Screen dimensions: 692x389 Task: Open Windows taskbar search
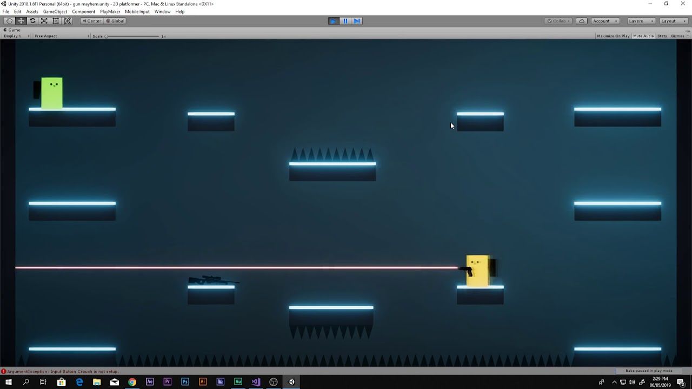pyautogui.click(x=26, y=382)
